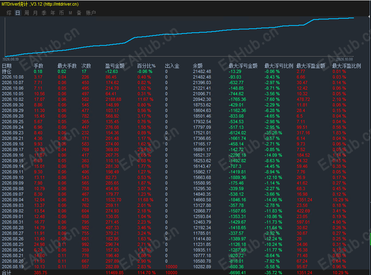Open the 备 notes tab

pyautogui.click(x=79, y=13)
